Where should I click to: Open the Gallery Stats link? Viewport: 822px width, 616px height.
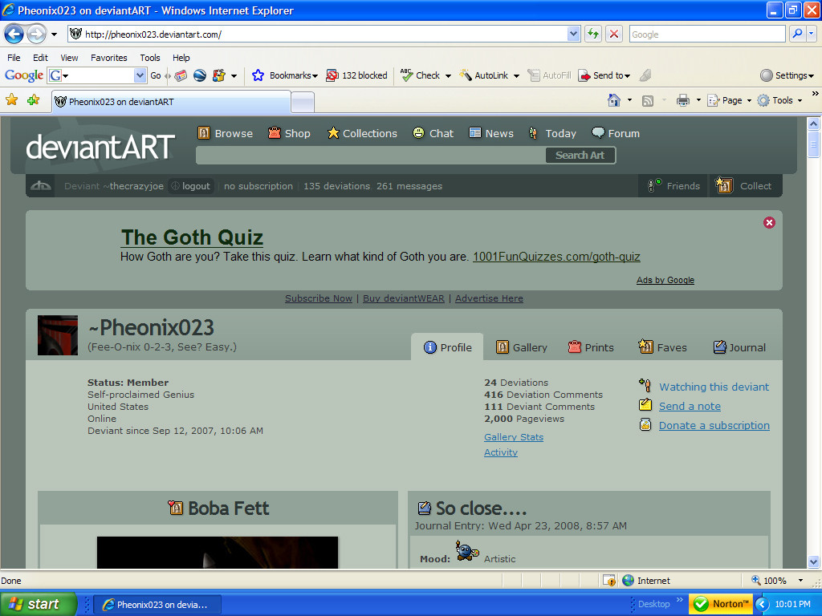514,437
